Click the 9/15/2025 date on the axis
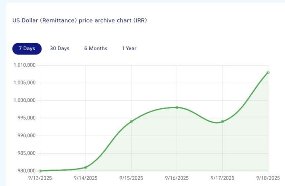The image size is (285, 186). tap(131, 178)
